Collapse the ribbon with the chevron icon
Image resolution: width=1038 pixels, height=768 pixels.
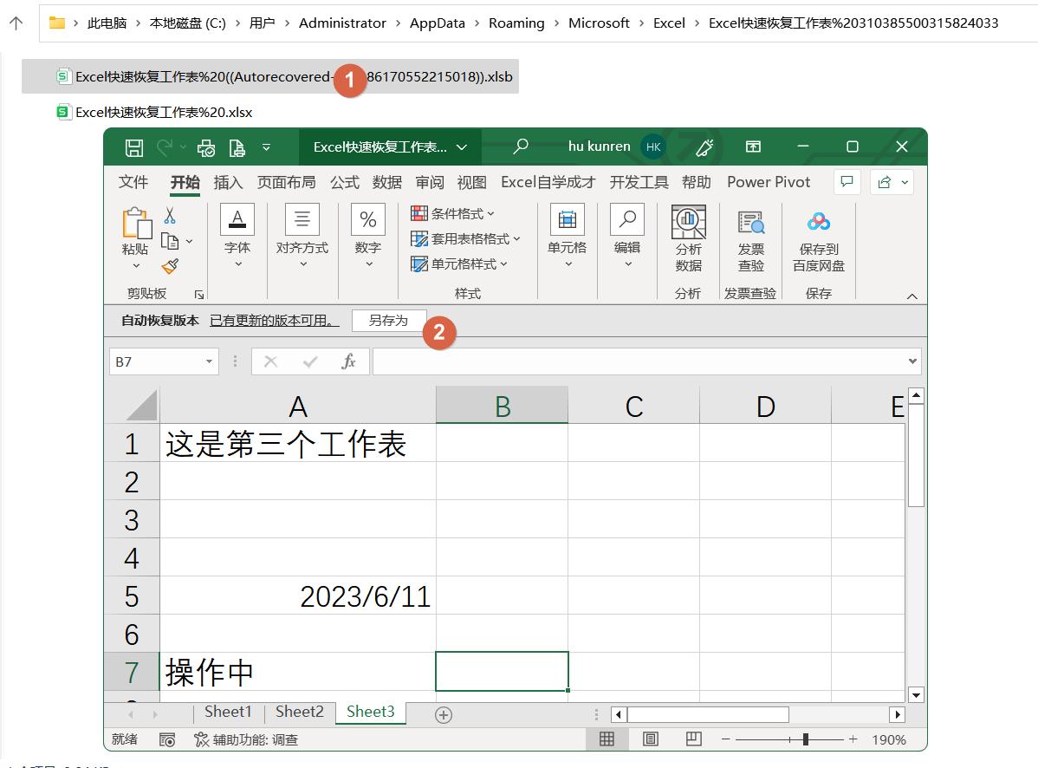(x=912, y=296)
